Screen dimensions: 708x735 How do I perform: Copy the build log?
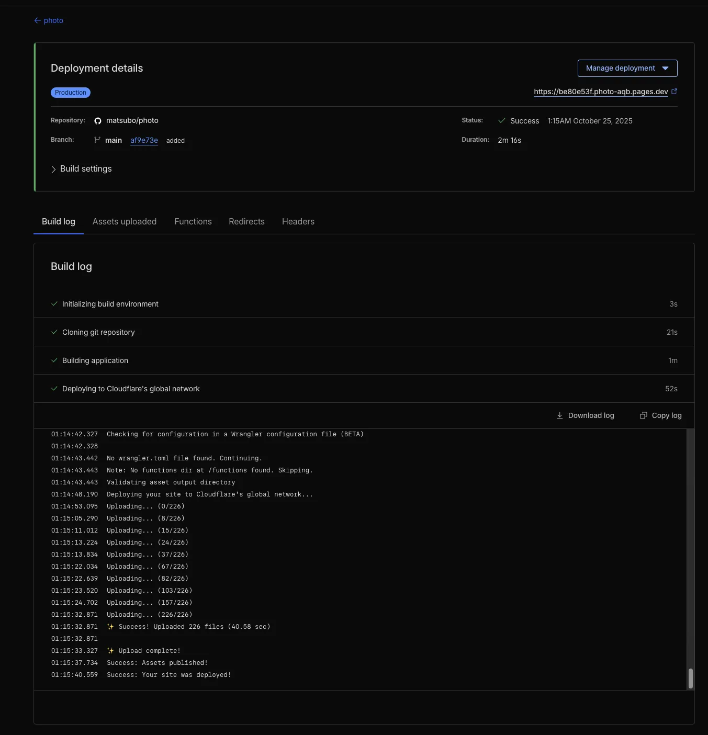point(660,415)
